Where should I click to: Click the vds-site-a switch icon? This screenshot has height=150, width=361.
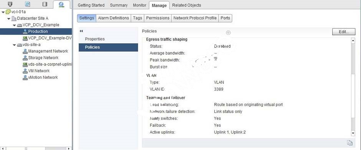(20, 45)
